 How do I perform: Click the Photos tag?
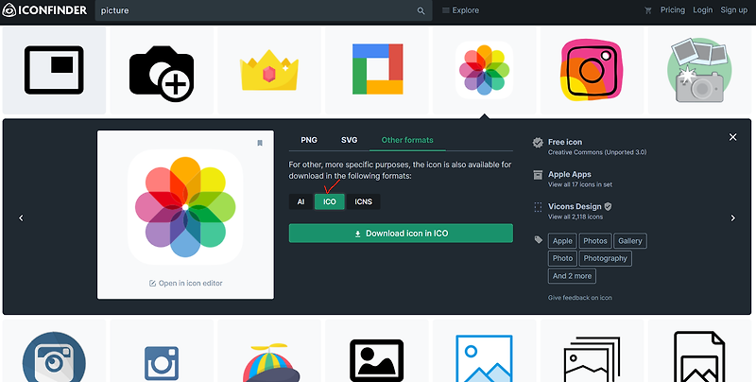[595, 241]
